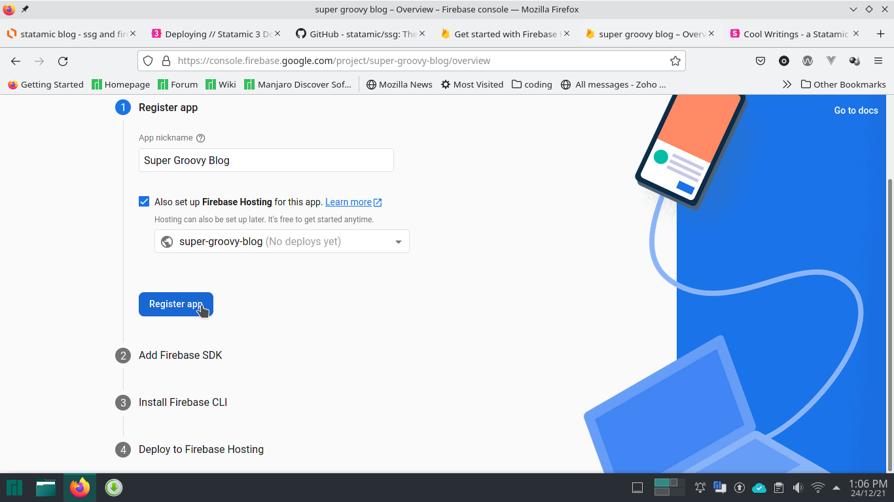Screen dimensions: 894x502
Task: Open a new tab with plus button
Action: (881, 34)
